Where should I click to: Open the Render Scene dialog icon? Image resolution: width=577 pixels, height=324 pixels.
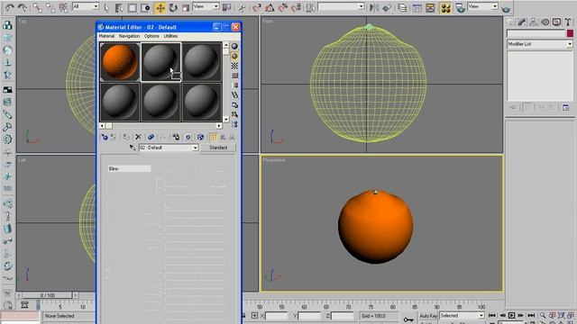[460, 7]
